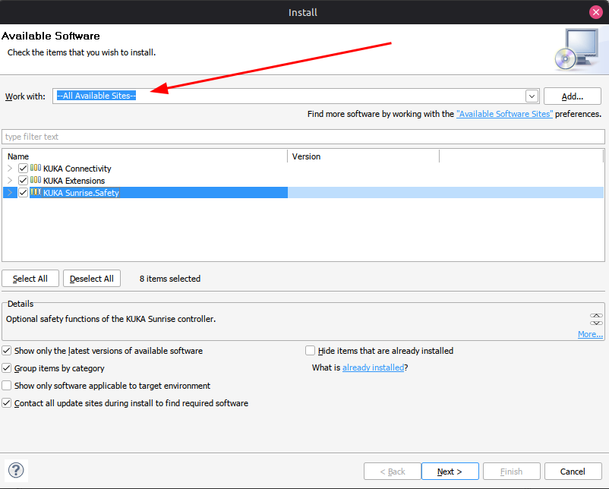Image resolution: width=609 pixels, height=489 pixels.
Task: Select the KUKA Connectivity row label
Action: [77, 169]
